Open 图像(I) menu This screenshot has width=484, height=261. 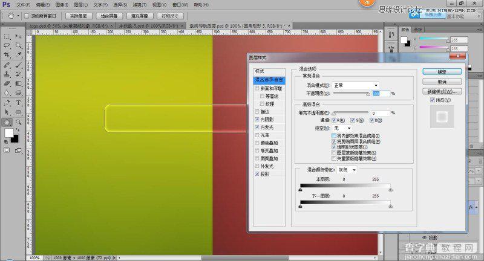[x=62, y=5]
